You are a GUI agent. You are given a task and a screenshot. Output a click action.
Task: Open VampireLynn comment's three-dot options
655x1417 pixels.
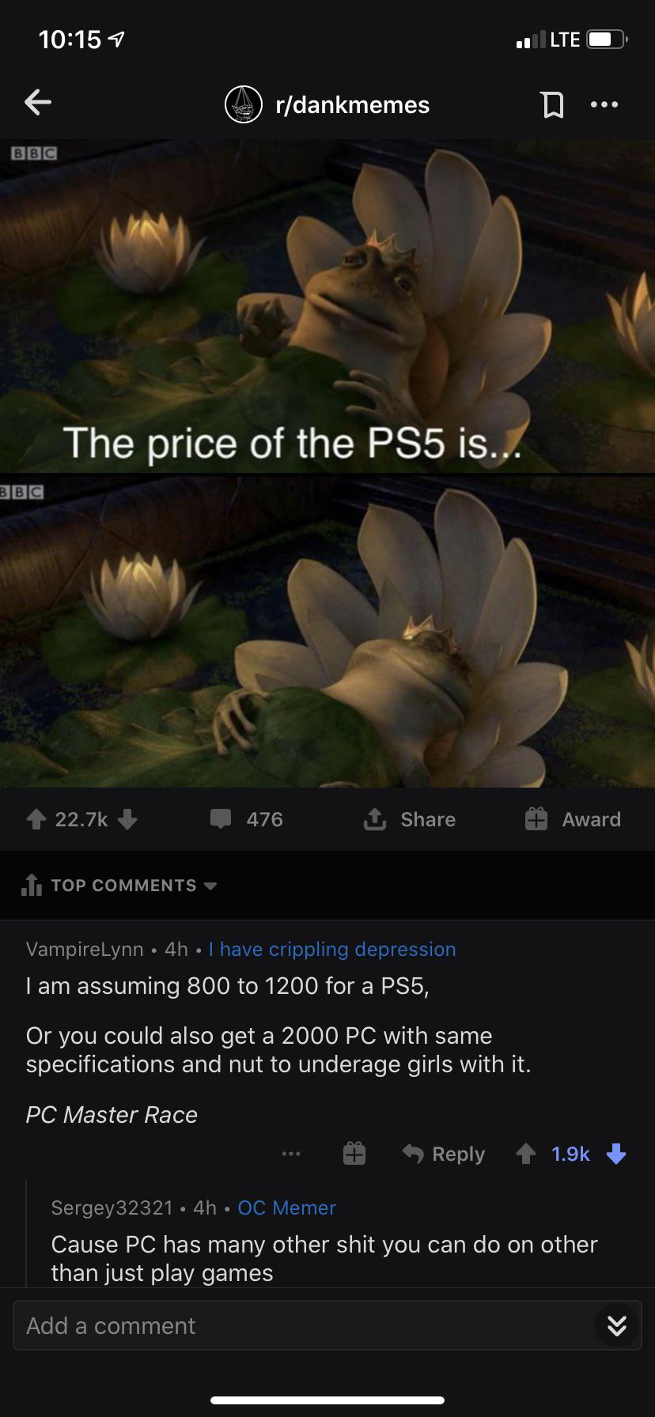(x=291, y=1154)
